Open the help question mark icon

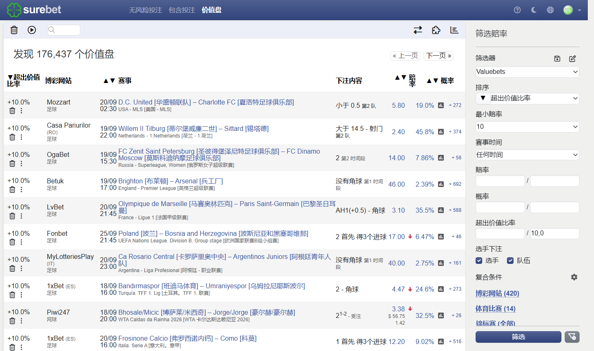pos(517,10)
